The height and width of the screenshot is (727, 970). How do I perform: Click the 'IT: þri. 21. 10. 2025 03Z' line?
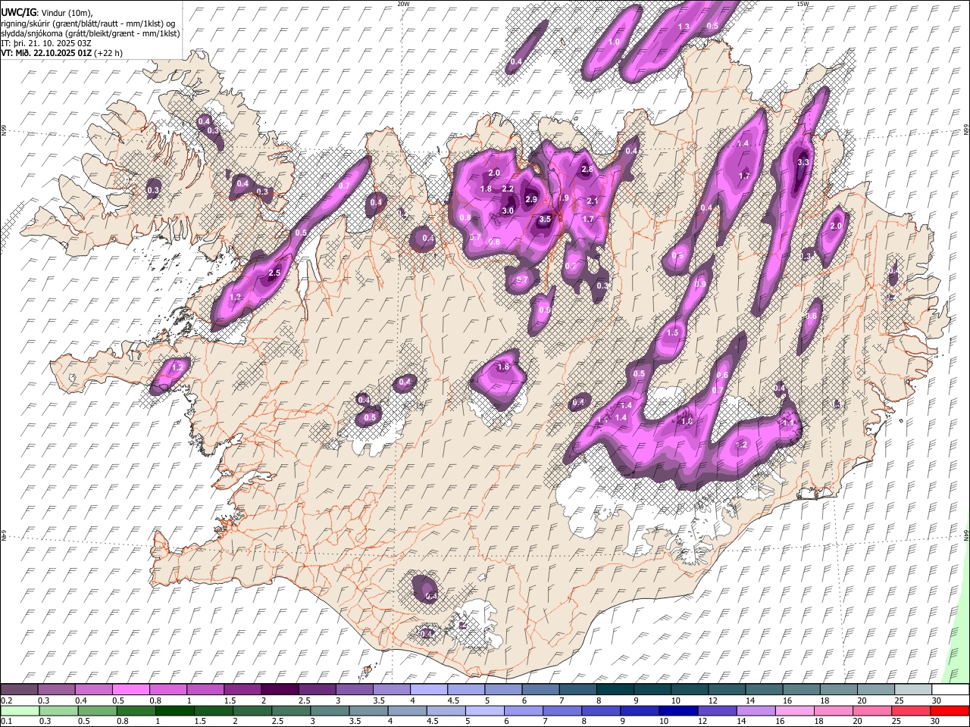click(x=45, y=43)
